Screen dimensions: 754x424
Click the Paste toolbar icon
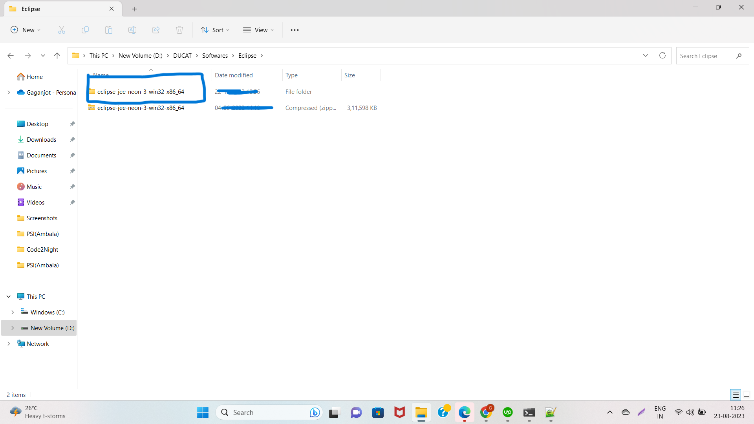[x=109, y=30]
